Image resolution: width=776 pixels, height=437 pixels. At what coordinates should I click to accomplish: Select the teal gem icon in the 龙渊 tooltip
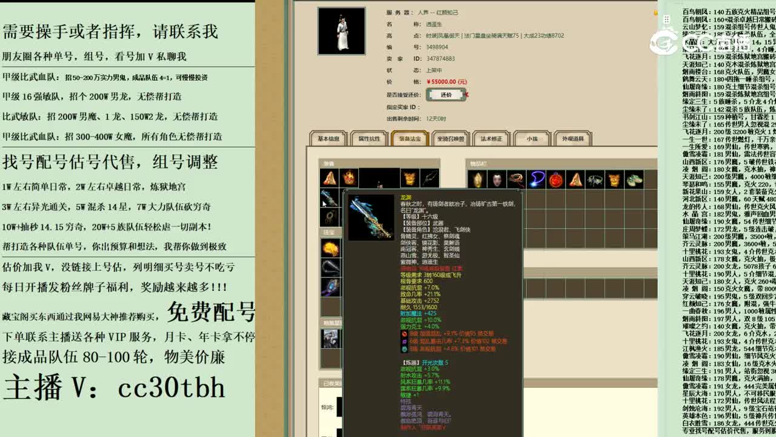404,349
